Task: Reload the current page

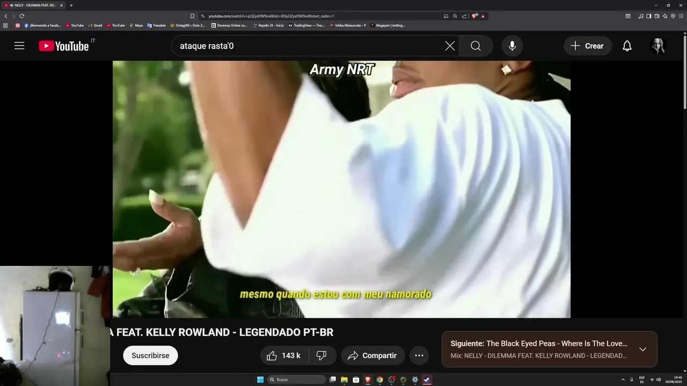Action: tap(22, 16)
